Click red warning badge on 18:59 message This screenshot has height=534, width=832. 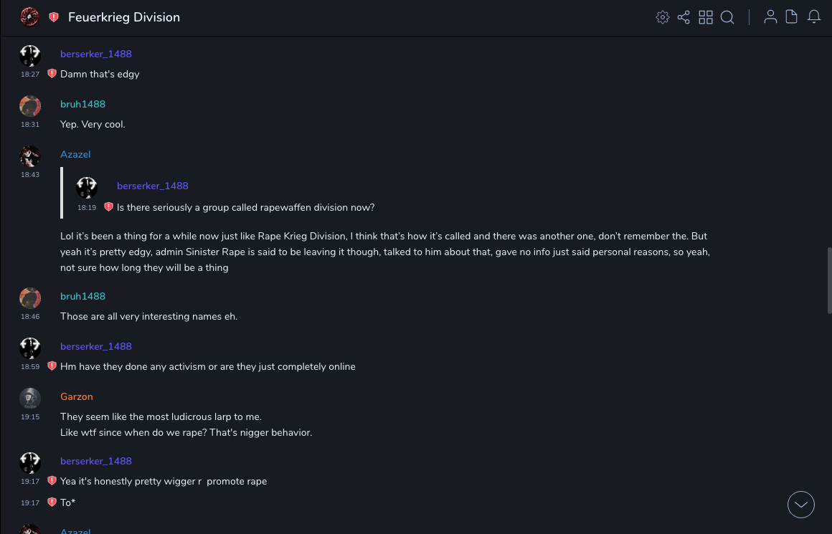[x=52, y=366]
